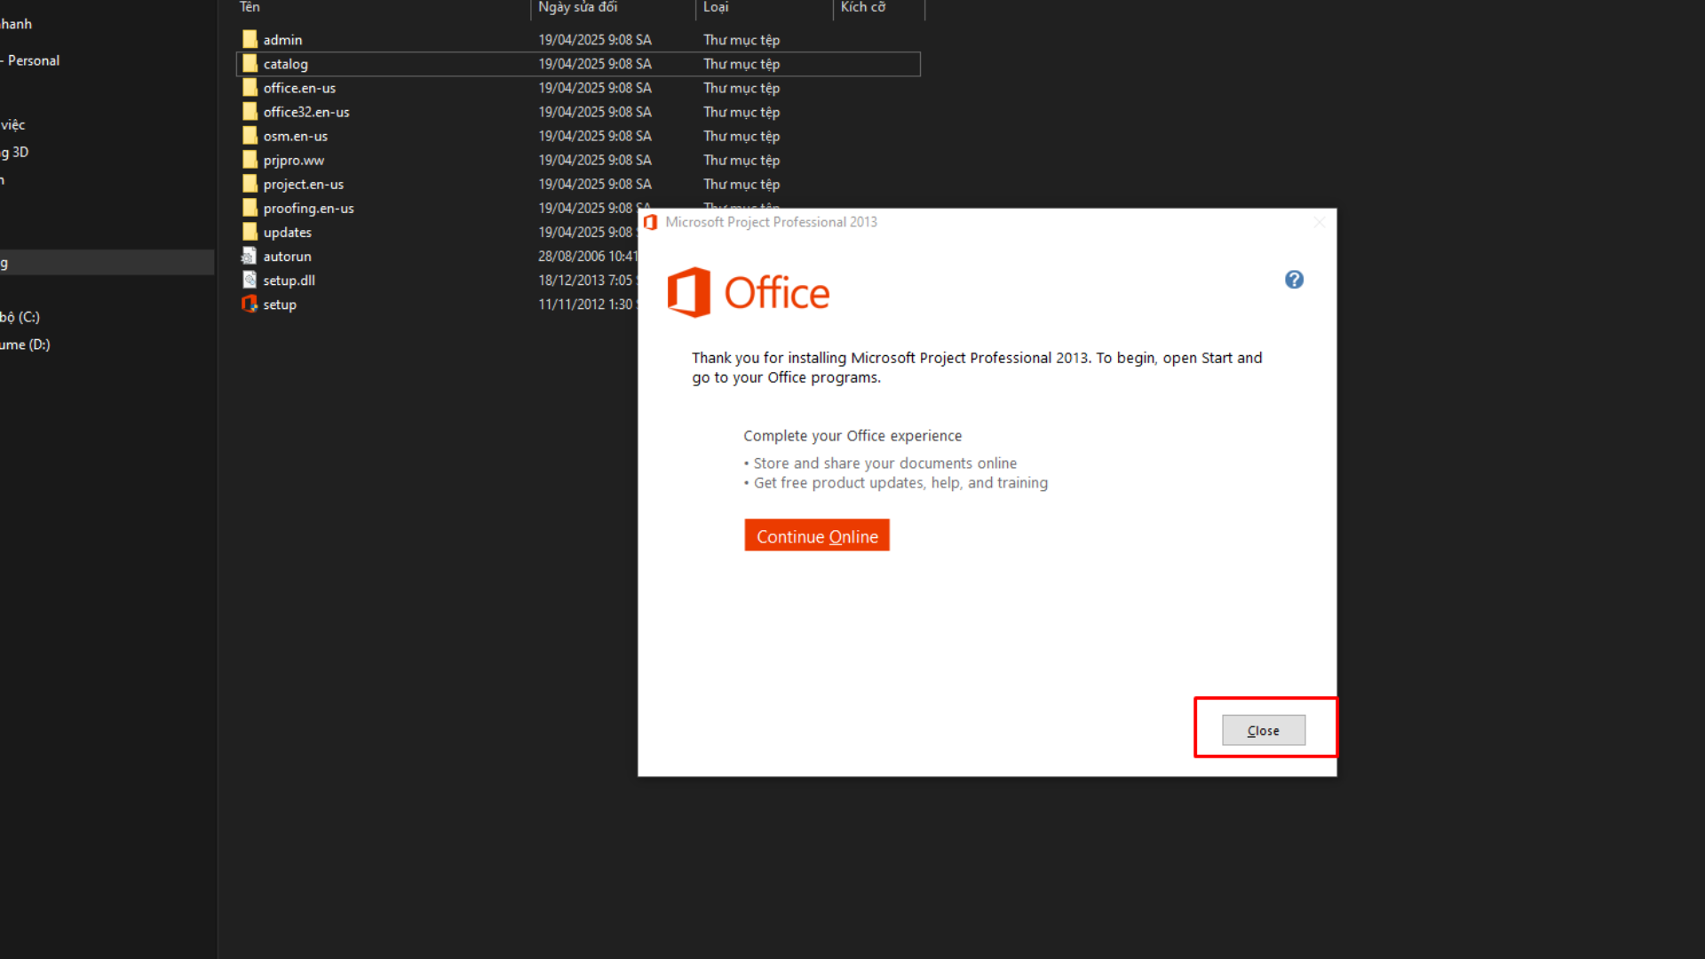Click the setup Office installer icon
Viewport: 1705px width, 959px height.
click(250, 304)
